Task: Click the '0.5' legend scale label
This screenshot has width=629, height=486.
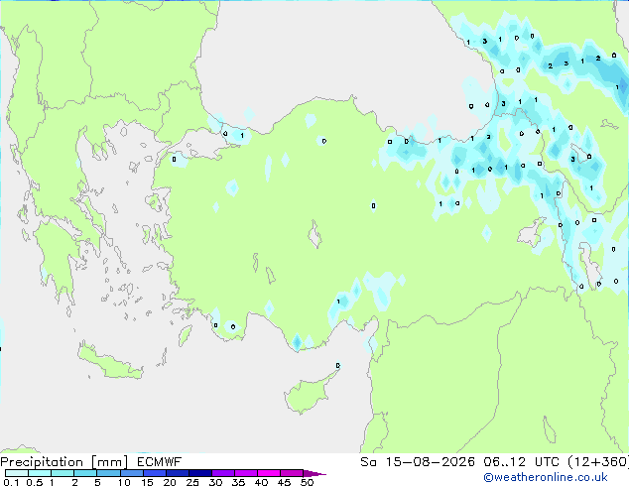Action: [x=35, y=482]
